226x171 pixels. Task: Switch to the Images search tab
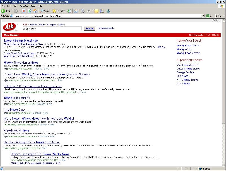click(x=33, y=25)
